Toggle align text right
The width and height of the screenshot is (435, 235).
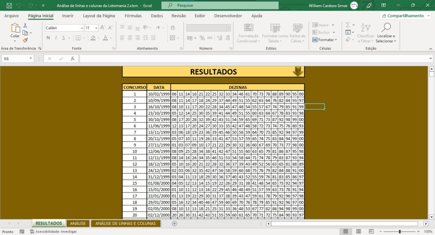[x=138, y=38]
